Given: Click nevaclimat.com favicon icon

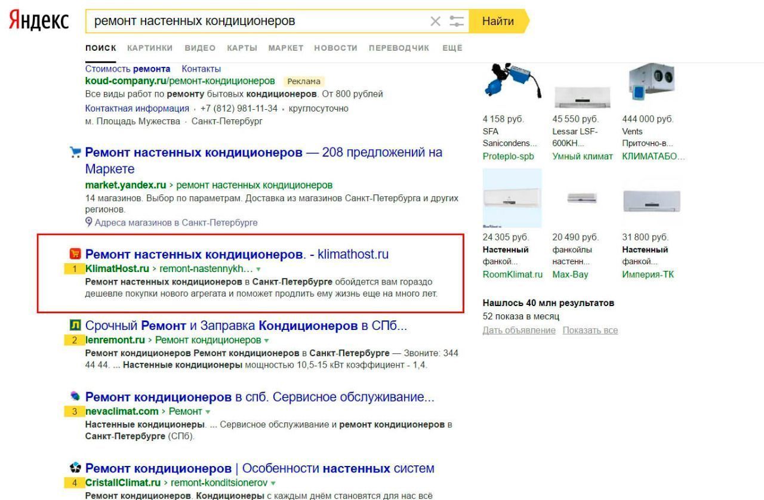Looking at the screenshot, I should [x=75, y=397].
